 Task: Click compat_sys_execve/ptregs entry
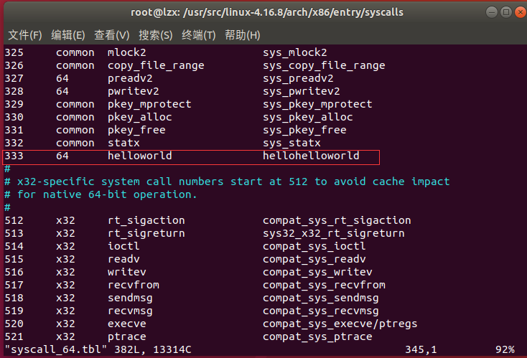pyautogui.click(x=340, y=324)
